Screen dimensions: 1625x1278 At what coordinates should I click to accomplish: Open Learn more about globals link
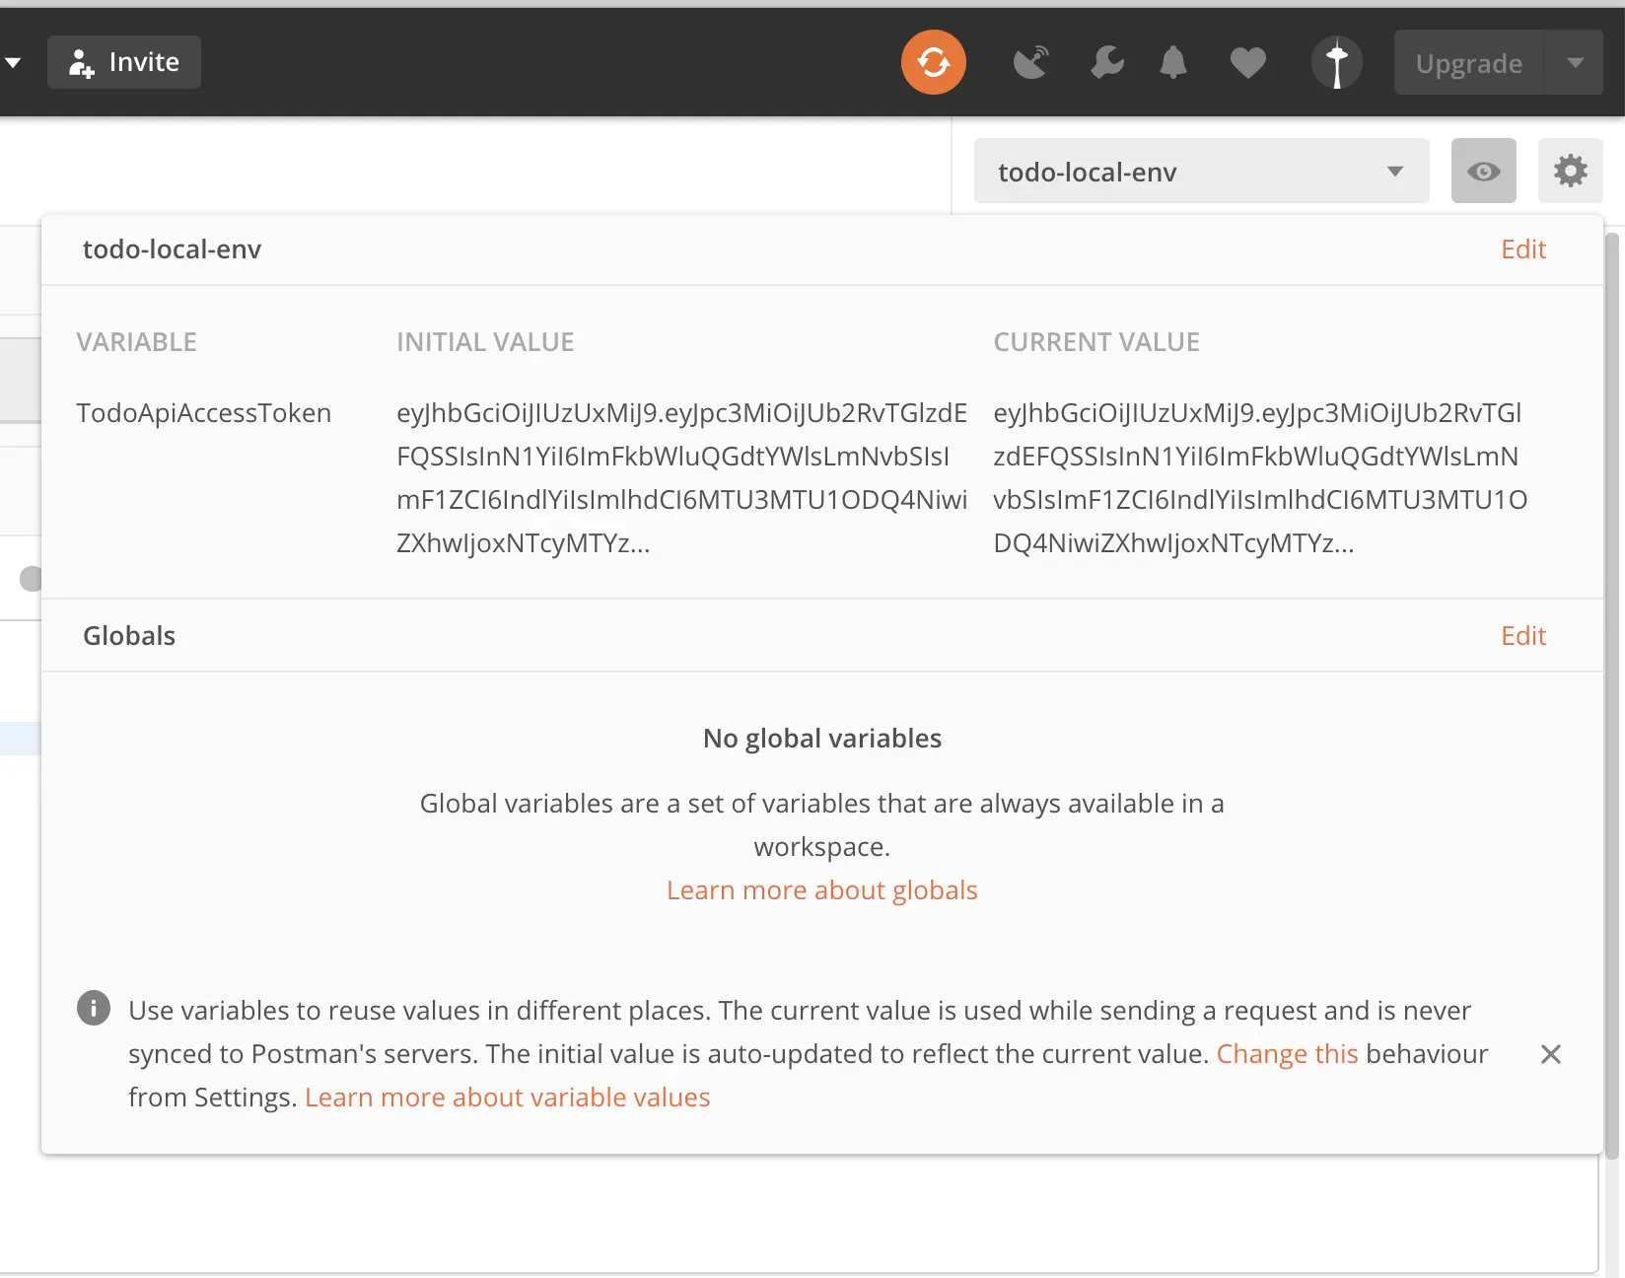coord(821,890)
